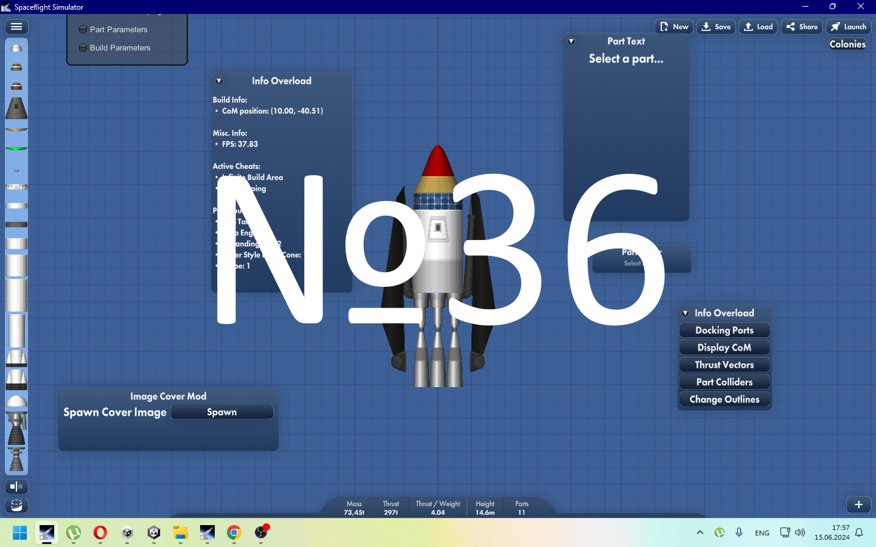The width and height of the screenshot is (876, 547).
Task: Open the volume tray icon
Action: 800,532
